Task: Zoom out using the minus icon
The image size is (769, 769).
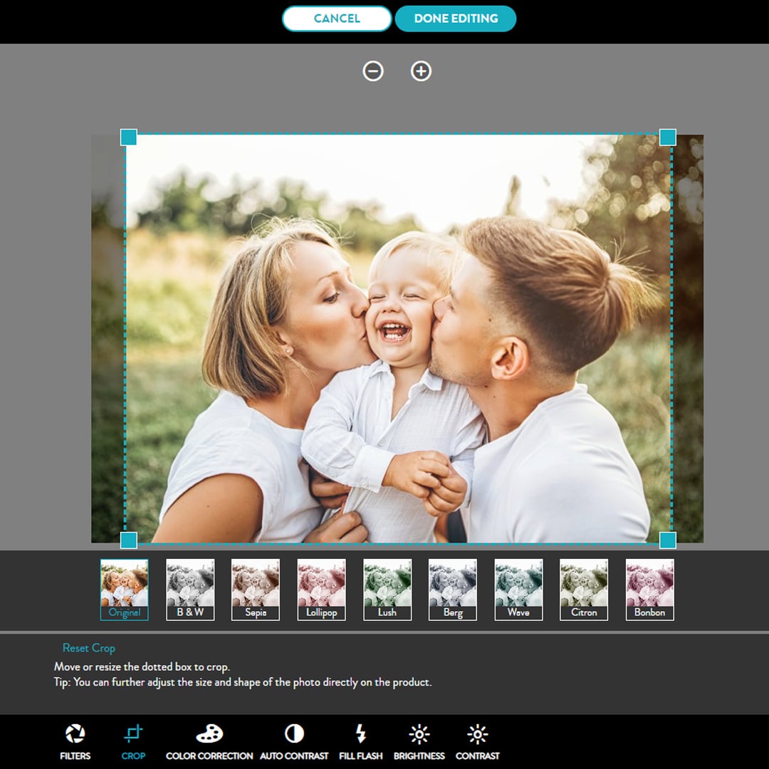Action: 373,71
